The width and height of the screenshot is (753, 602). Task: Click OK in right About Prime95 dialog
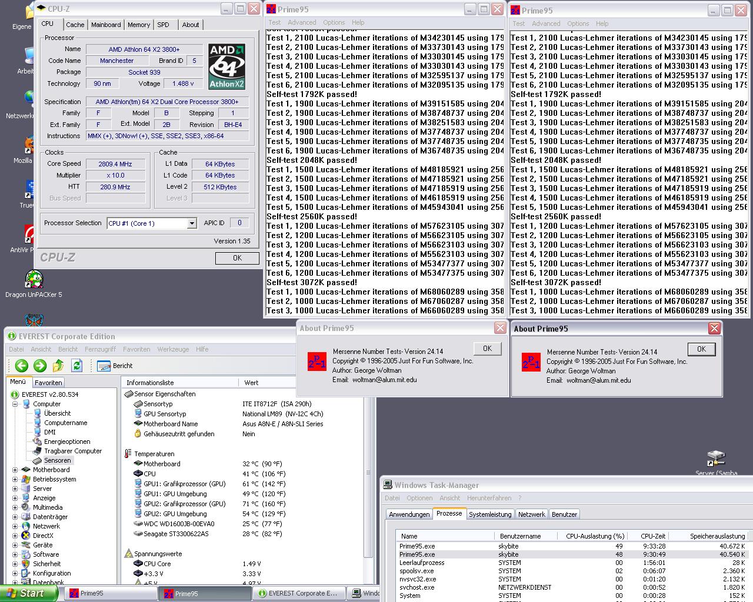(701, 349)
